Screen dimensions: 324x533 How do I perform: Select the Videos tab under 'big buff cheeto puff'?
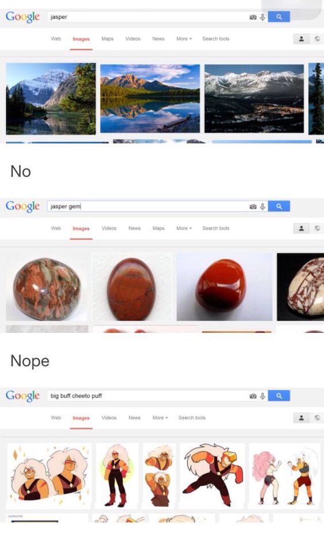coord(109,417)
